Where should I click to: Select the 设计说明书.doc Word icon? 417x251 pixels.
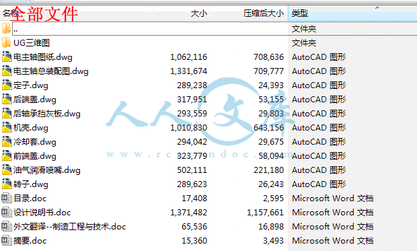click(x=6, y=212)
